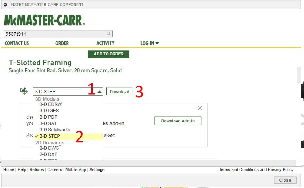Click the Home footer link

(9, 170)
